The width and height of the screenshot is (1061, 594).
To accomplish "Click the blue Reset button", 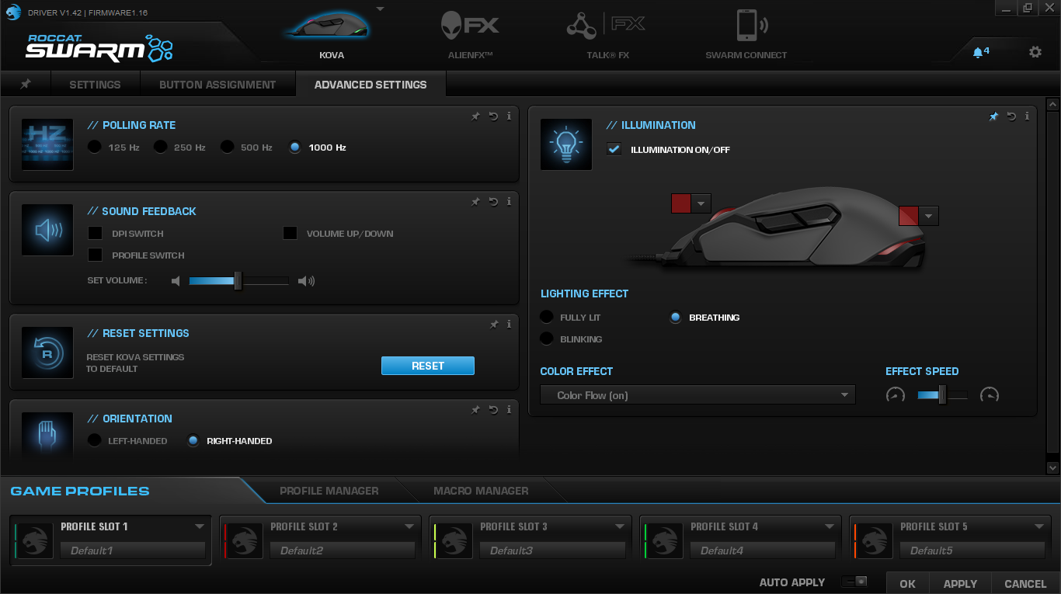I will pos(427,366).
